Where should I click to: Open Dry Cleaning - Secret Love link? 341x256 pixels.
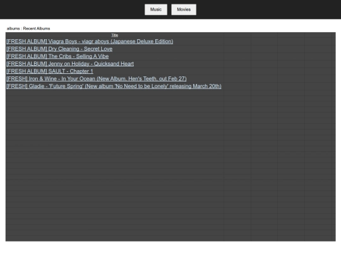(x=59, y=49)
